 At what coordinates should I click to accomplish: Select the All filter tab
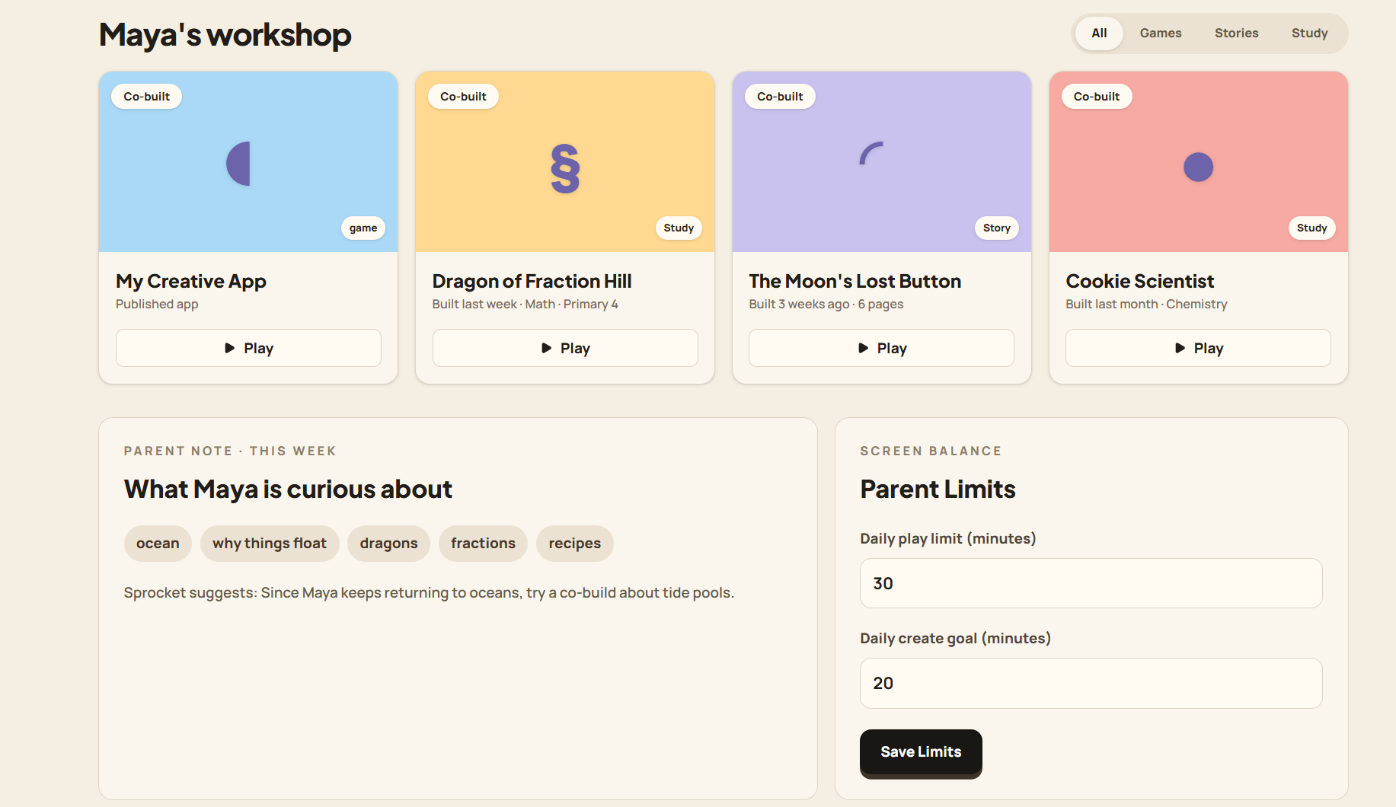[1098, 33]
